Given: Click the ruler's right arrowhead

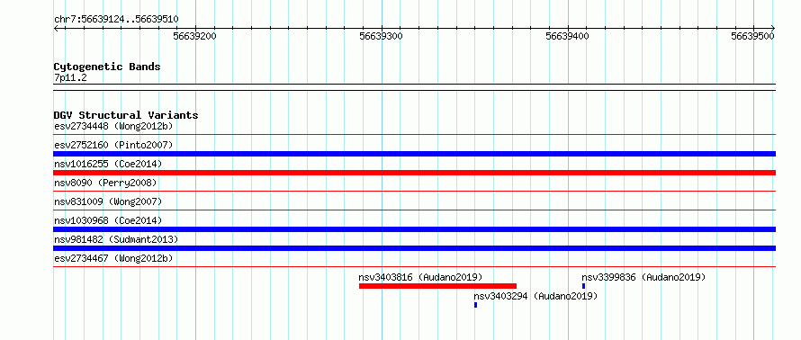Looking at the screenshot, I should click(x=773, y=29).
